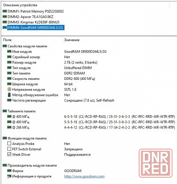Click the value DDR2-800 (400 МГц)
The width and height of the screenshot is (177, 184).
click(x=80, y=79)
